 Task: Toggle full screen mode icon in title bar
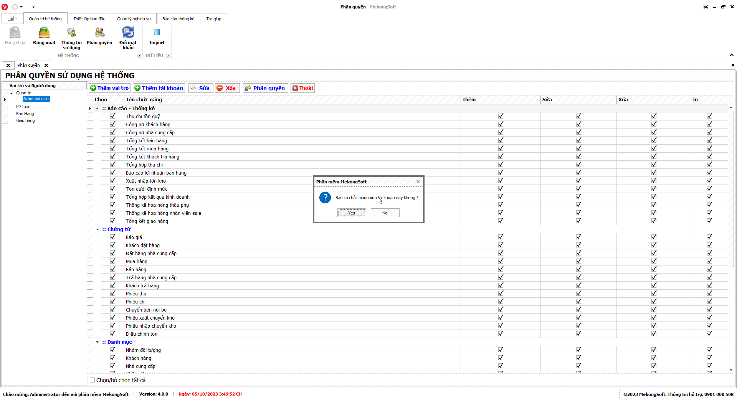tap(706, 7)
